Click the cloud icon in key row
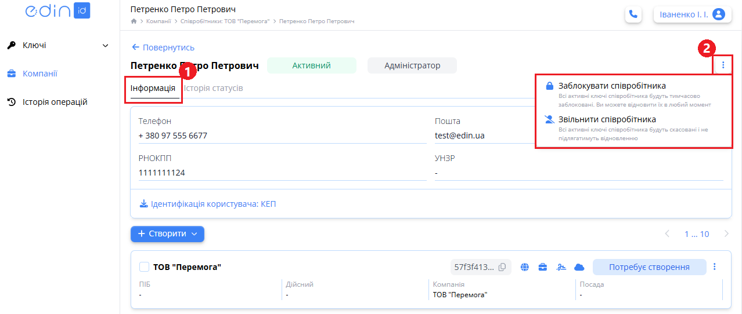742x314 pixels. [579, 267]
